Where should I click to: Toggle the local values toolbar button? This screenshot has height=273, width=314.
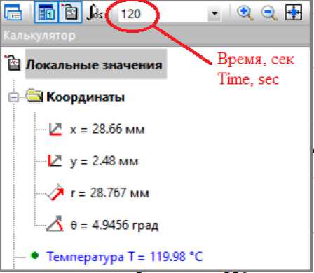70,13
